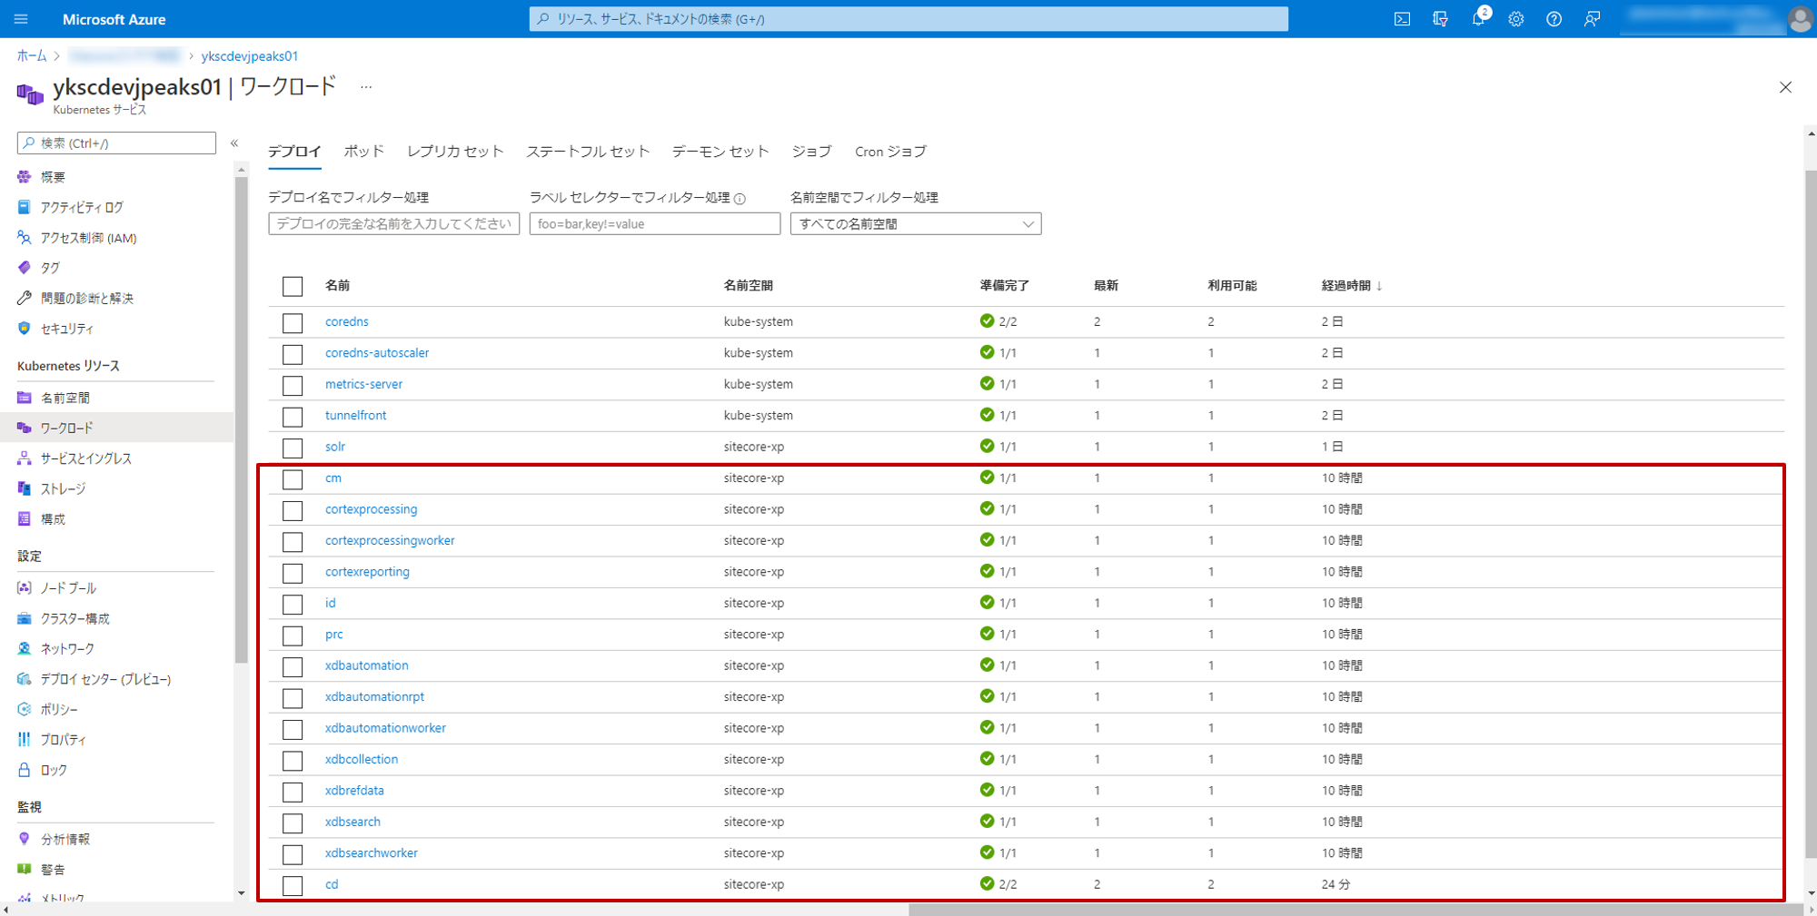
Task: Click the 名前空間 icon in sidebar
Action: 25,398
